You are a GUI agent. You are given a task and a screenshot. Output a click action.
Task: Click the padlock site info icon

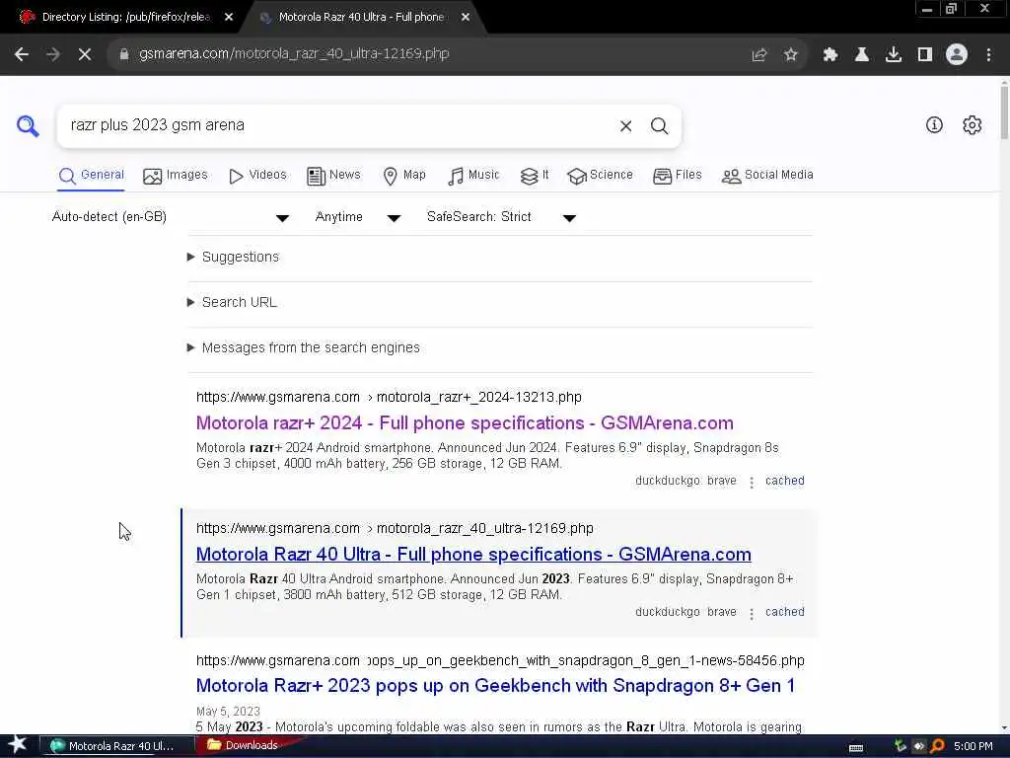click(124, 54)
